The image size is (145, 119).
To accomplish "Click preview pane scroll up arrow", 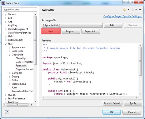I will coord(140,45).
